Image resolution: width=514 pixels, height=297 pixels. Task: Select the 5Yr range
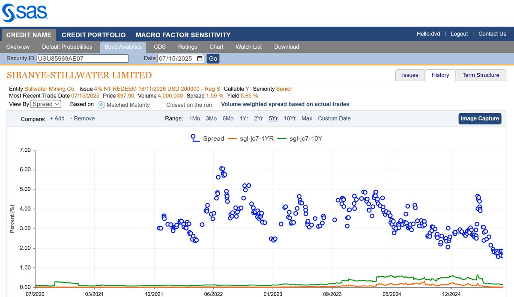(x=273, y=118)
